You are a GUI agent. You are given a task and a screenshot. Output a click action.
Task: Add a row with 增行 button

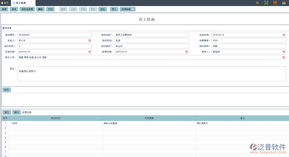click(x=7, y=113)
